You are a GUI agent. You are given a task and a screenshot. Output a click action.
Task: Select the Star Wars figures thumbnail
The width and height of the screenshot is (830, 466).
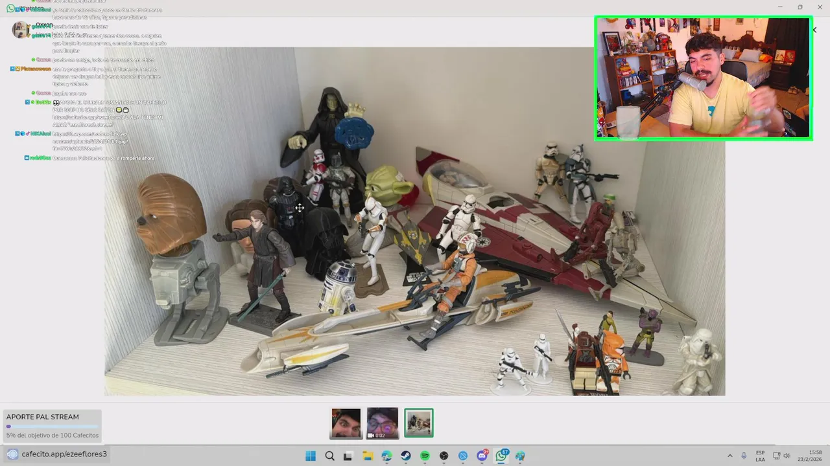(419, 423)
